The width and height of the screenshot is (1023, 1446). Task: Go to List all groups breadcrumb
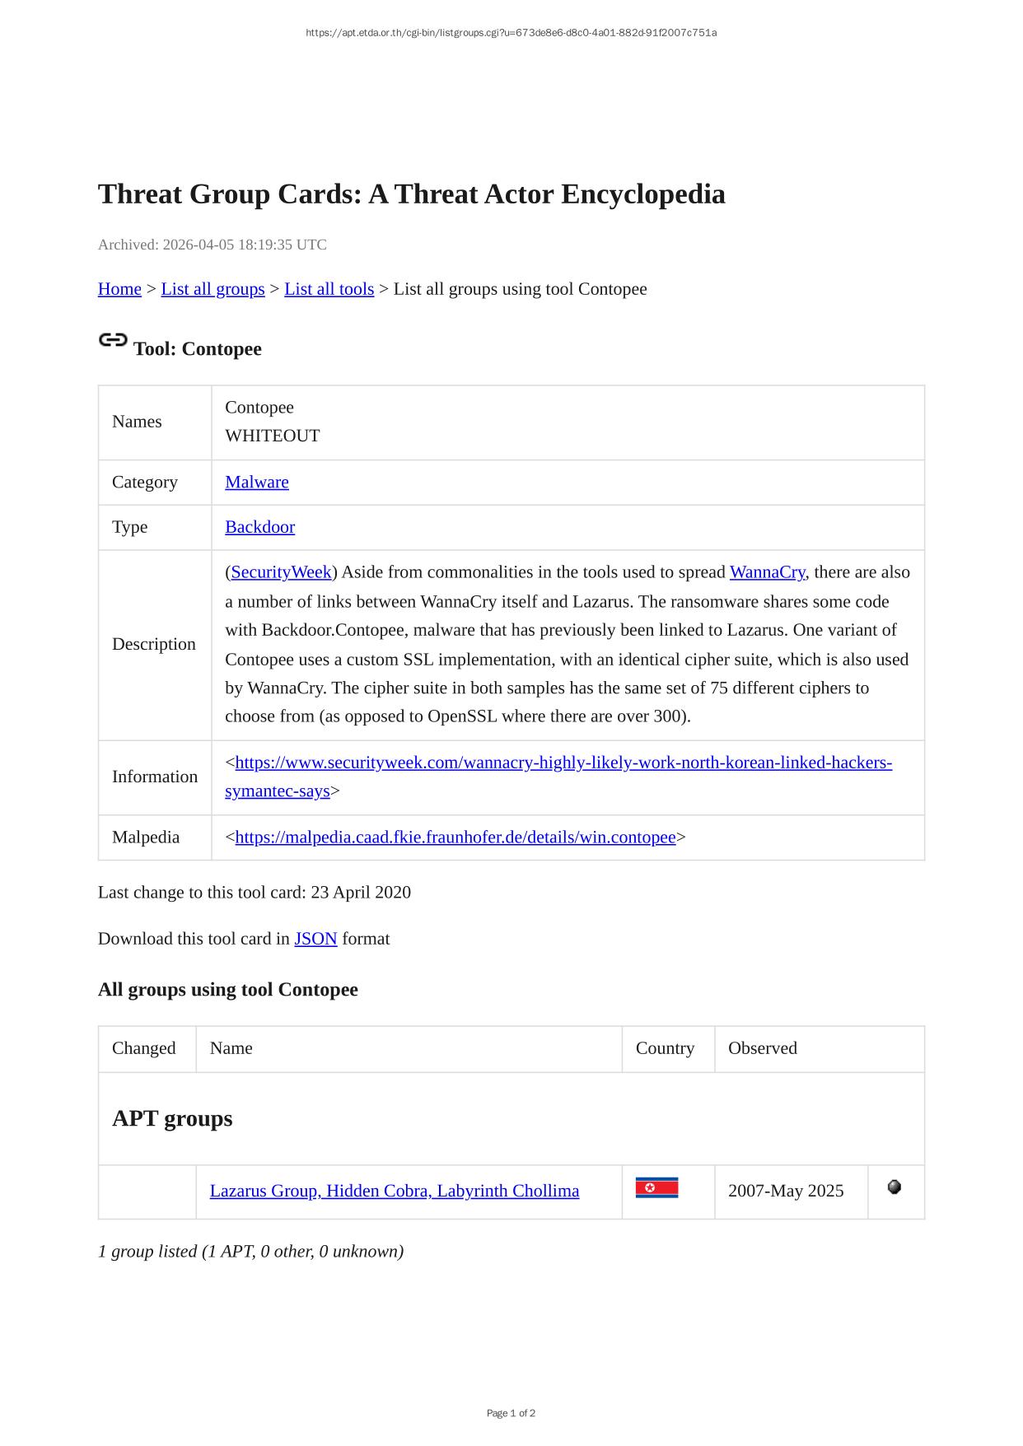213,289
